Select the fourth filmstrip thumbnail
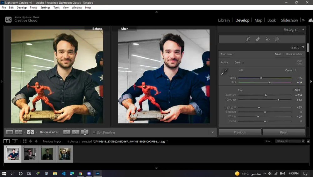The image size is (313, 177). (64, 154)
